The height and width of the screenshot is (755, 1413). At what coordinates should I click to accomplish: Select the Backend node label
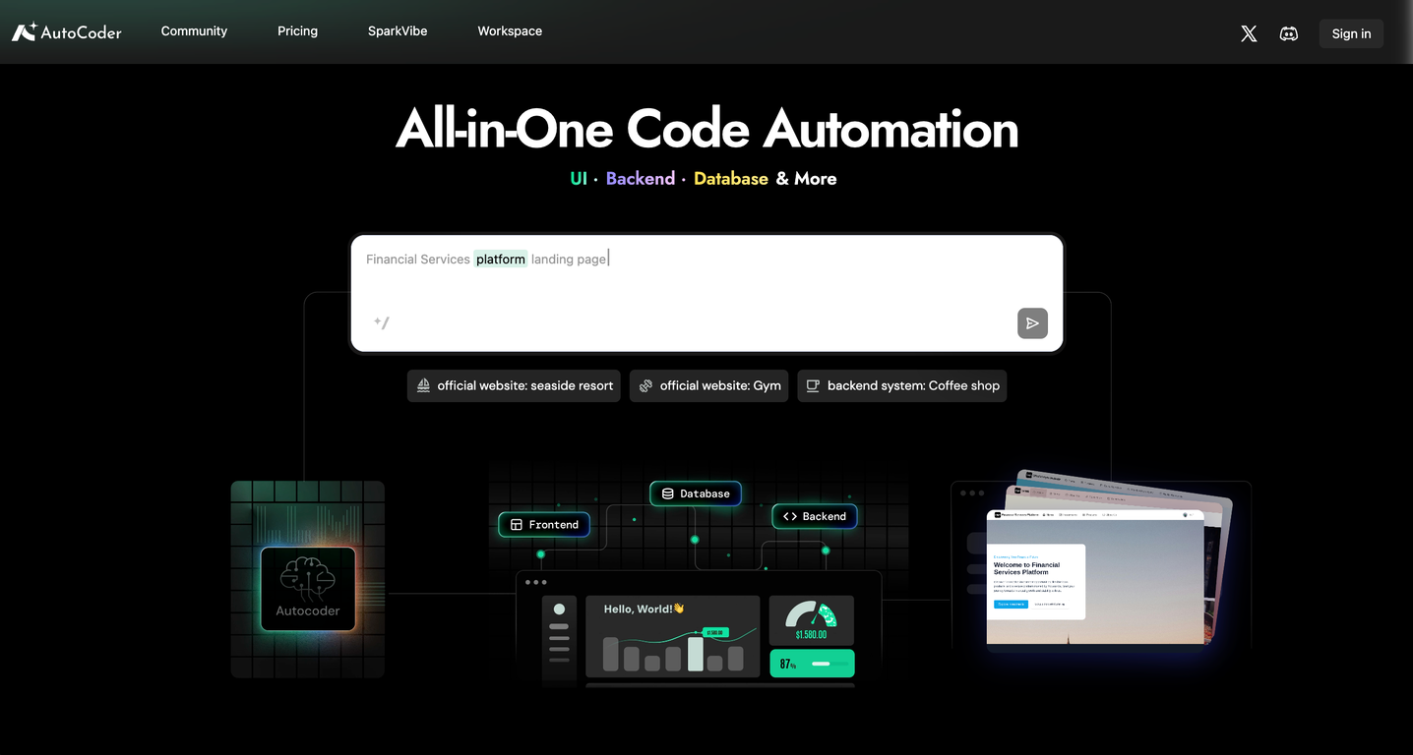click(x=815, y=516)
